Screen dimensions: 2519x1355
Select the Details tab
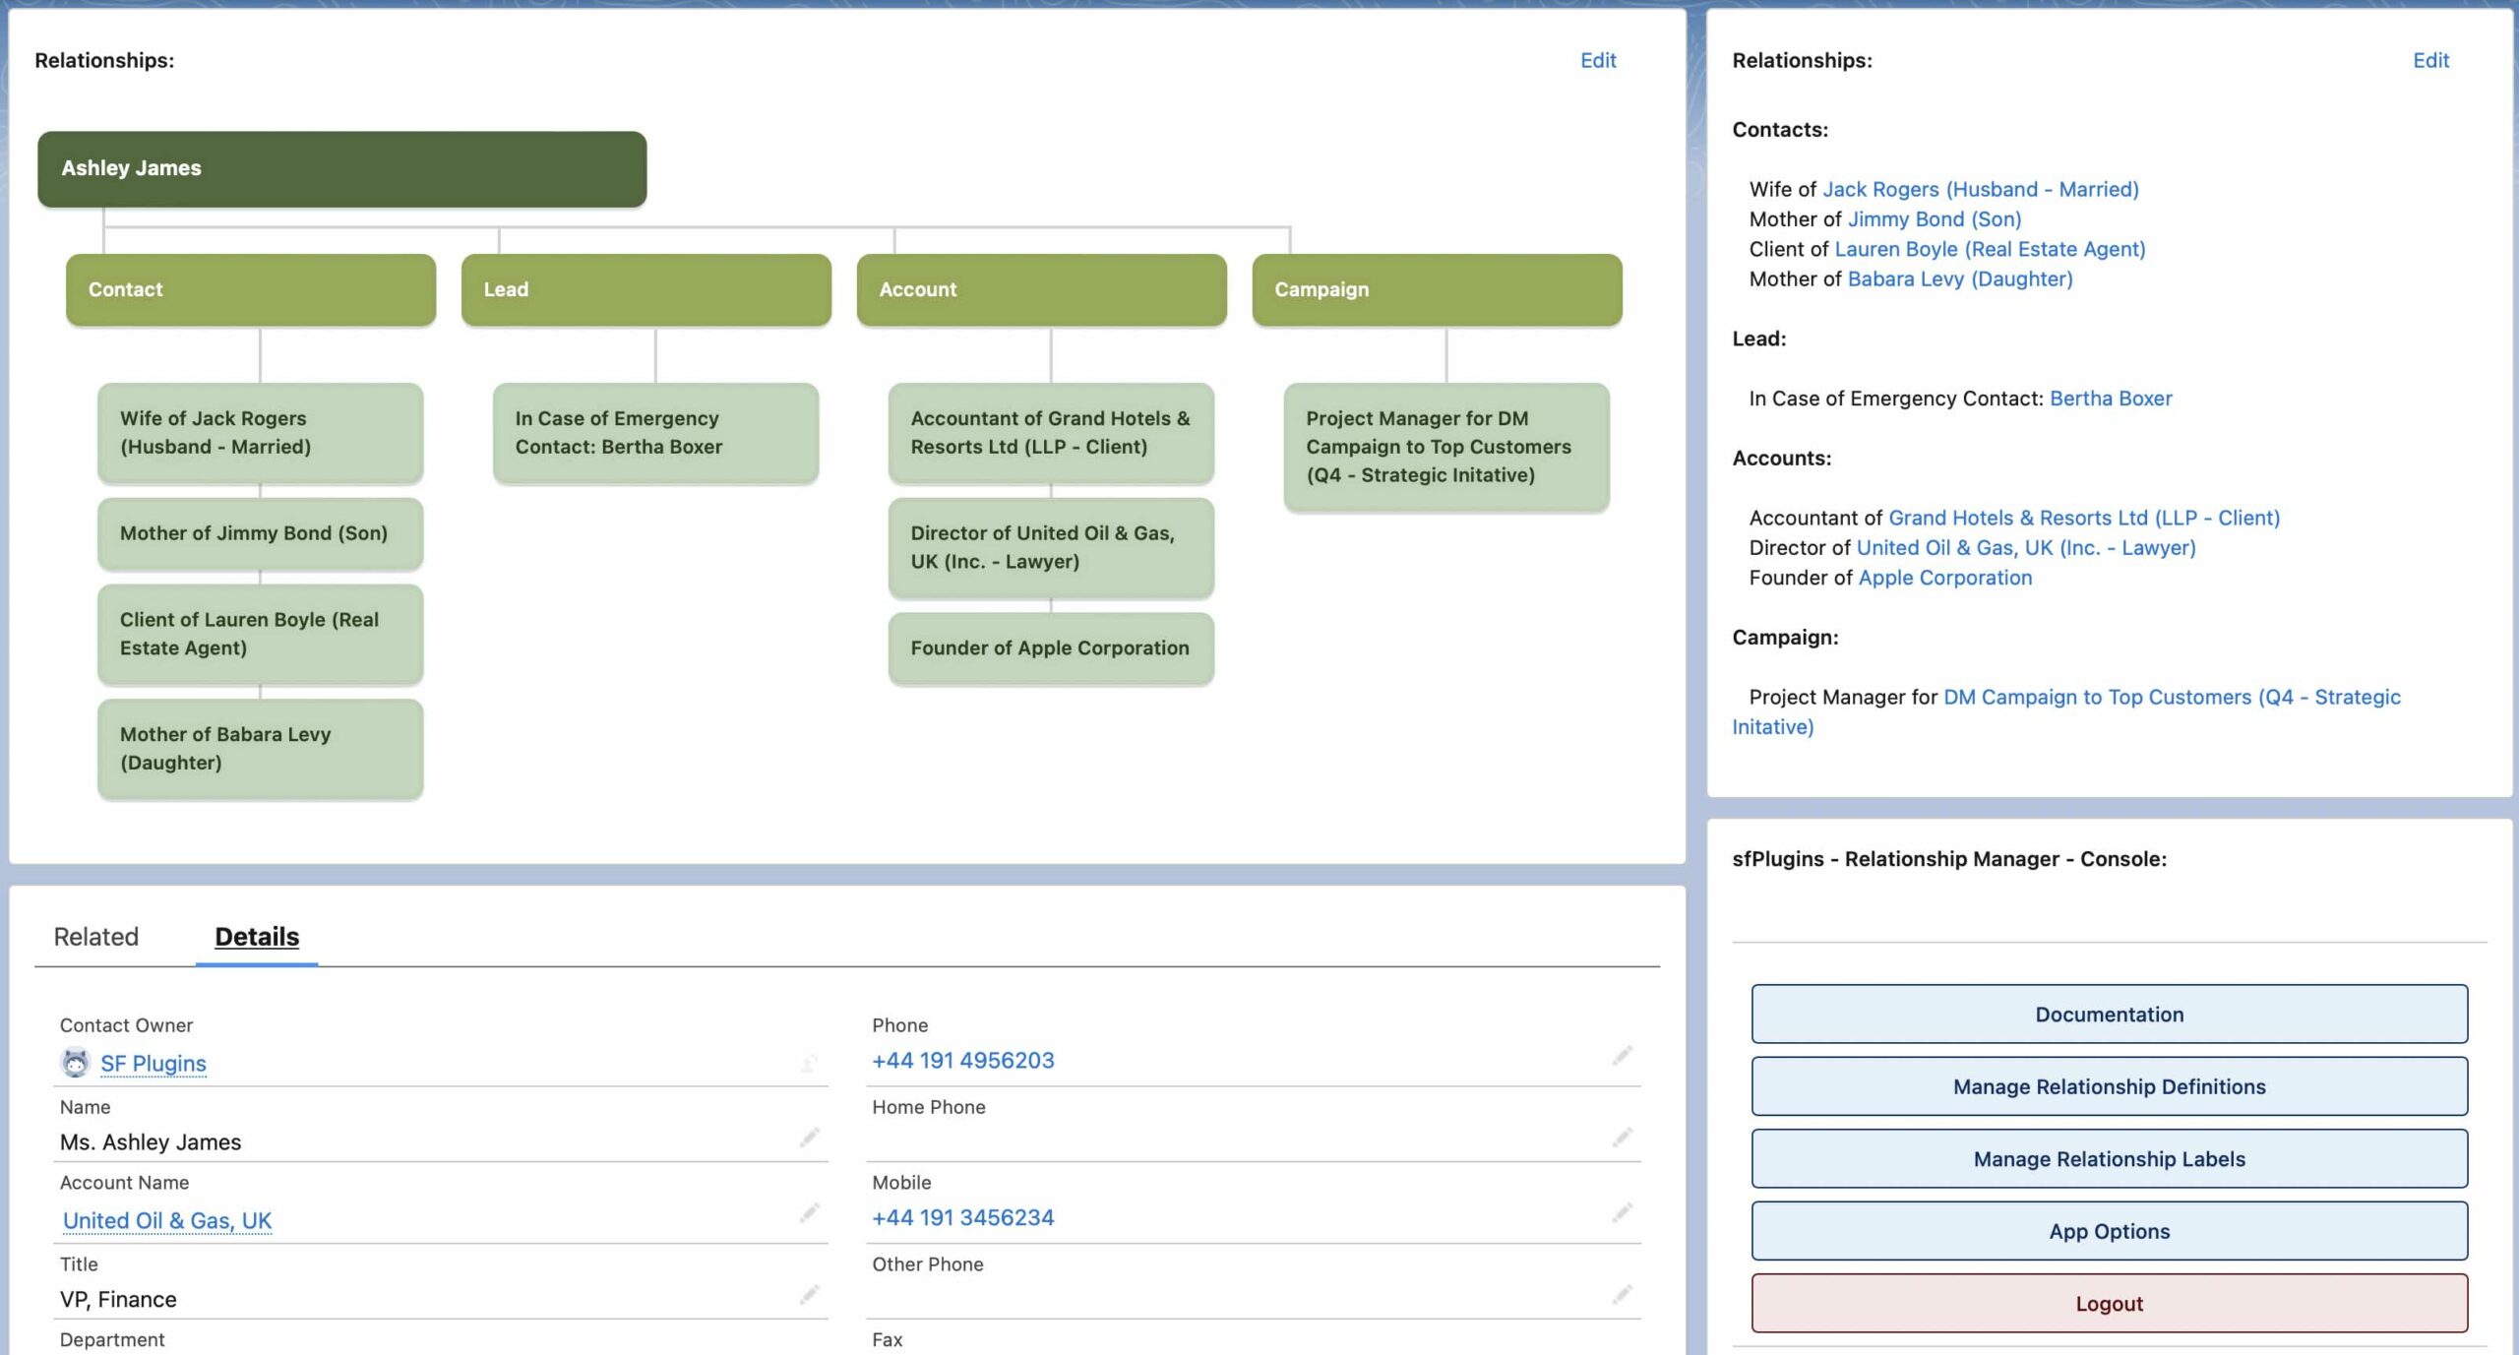(x=257, y=937)
